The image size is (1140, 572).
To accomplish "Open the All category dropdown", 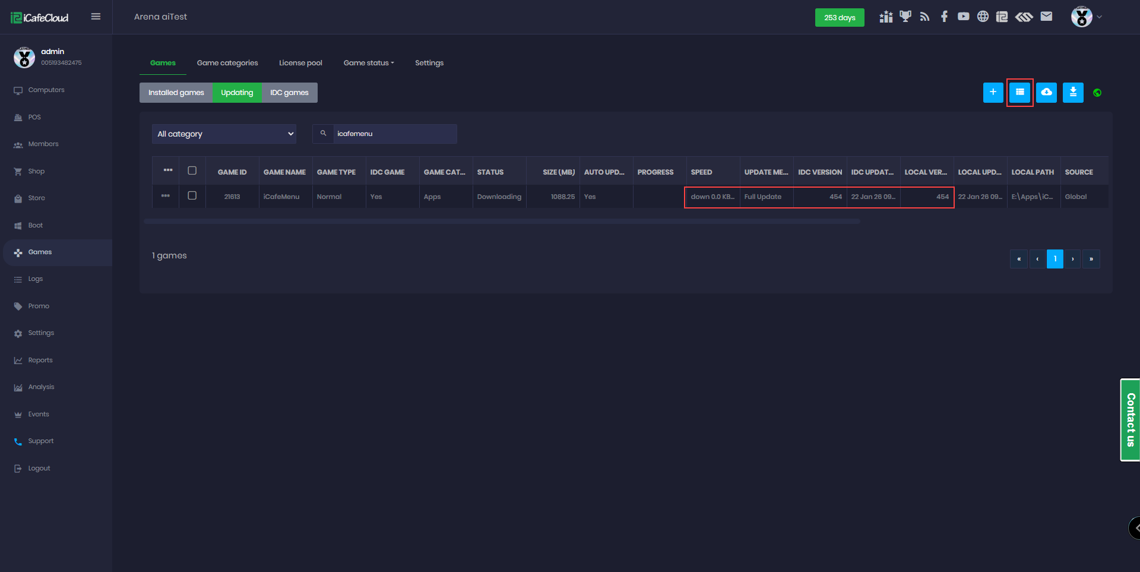I will pos(224,134).
